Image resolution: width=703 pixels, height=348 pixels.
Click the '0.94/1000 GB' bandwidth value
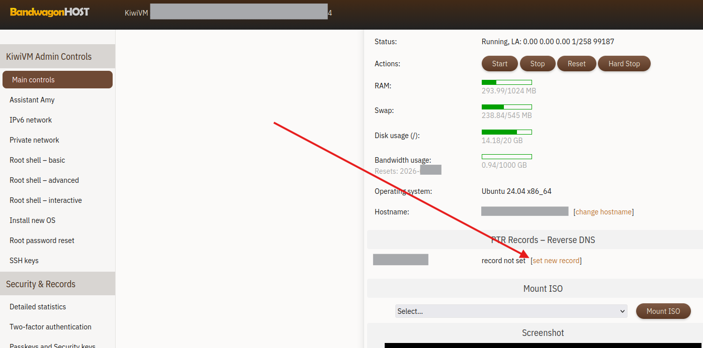point(504,165)
